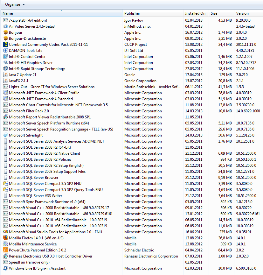The image size is (263, 275).
Task: Click the Java 7 Update 21 icon
Action: click(x=6, y=75)
